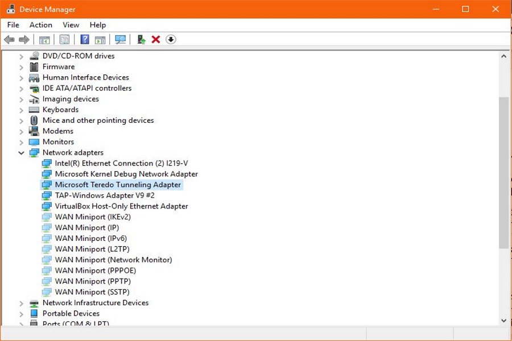Expand the Portable Devices node
The height and width of the screenshot is (341, 512).
point(21,314)
